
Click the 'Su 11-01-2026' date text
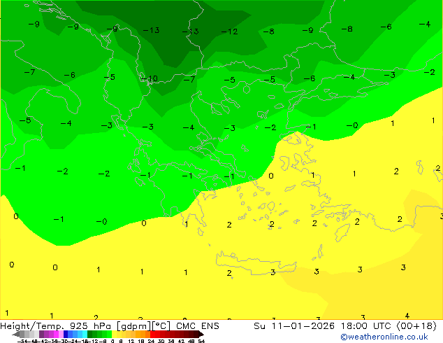[294, 326]
